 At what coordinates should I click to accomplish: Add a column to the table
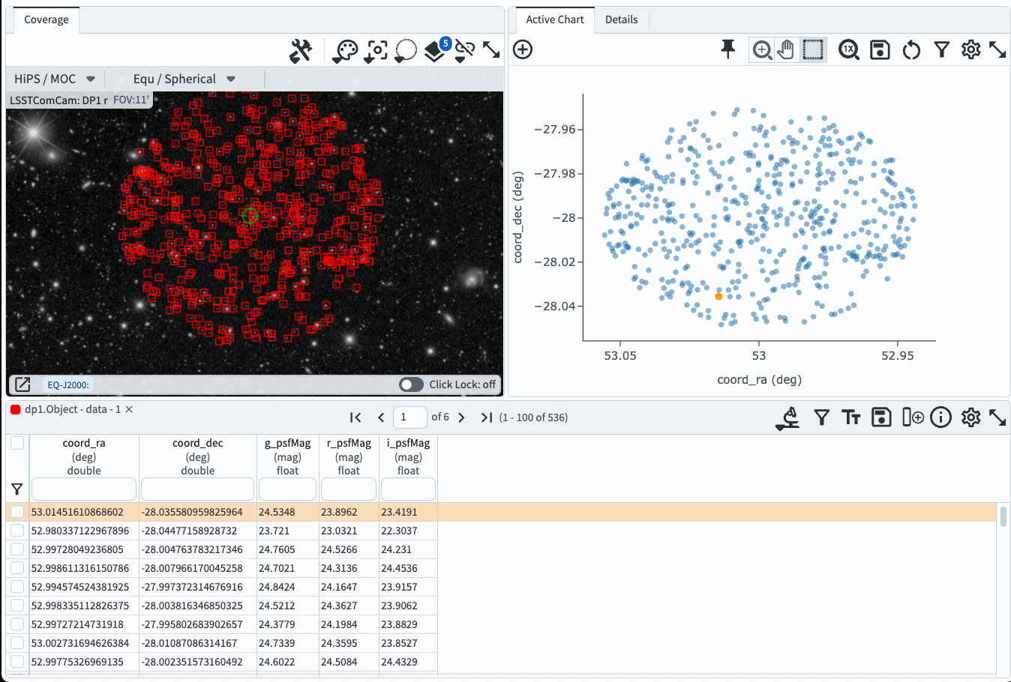click(912, 417)
